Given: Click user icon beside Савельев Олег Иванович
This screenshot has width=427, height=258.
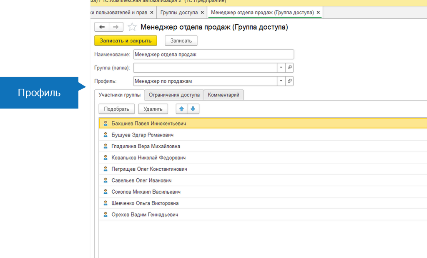Looking at the screenshot, I should 105,180.
